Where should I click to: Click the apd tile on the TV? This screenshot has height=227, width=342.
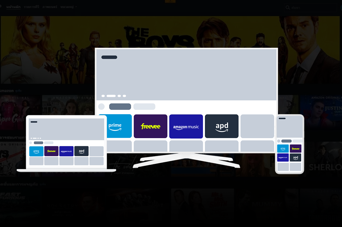tap(222, 126)
